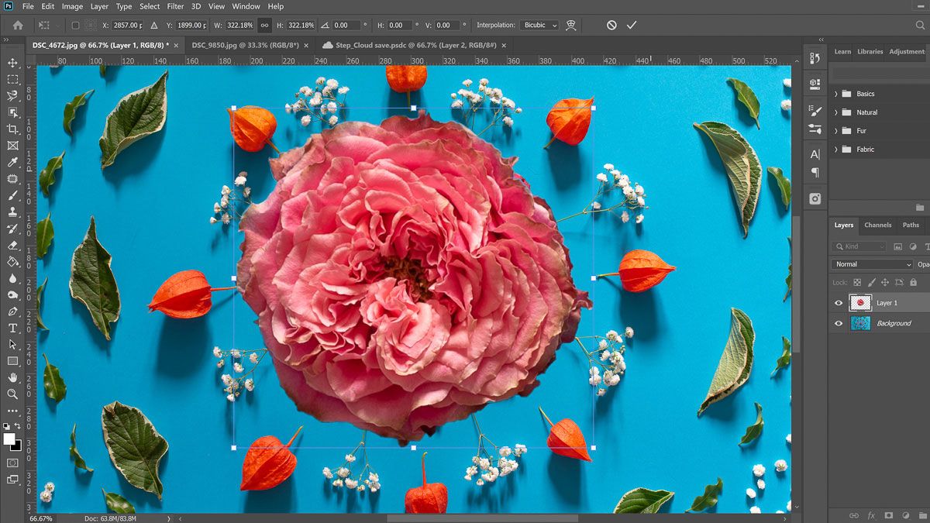Commit the transform with the checkmark button

(632, 25)
